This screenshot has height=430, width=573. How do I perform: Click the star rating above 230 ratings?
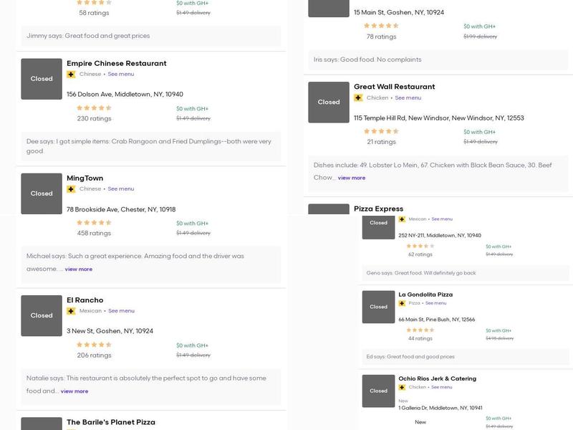tap(94, 108)
